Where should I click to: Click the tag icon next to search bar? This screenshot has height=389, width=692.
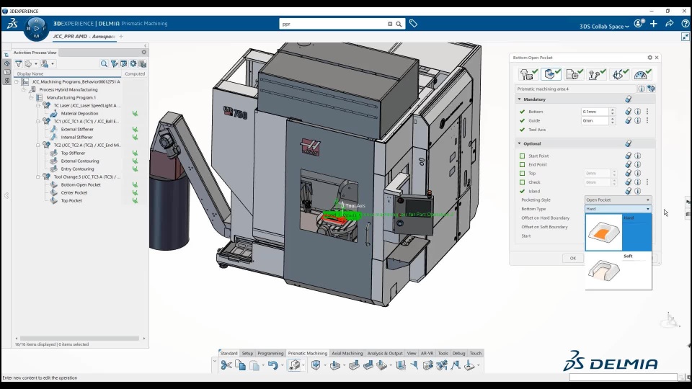click(x=413, y=24)
